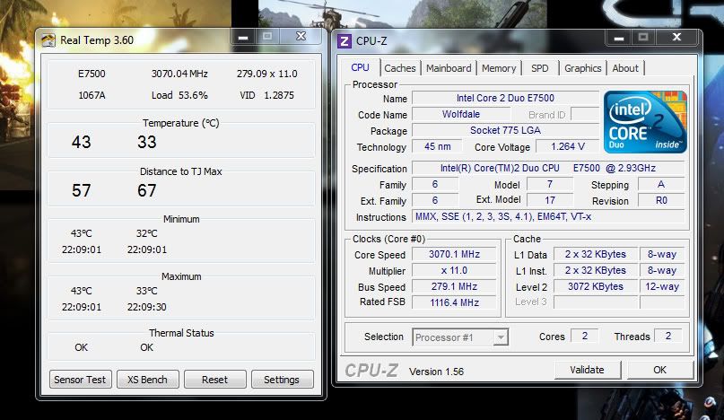Click the Cores count value

[585, 336]
